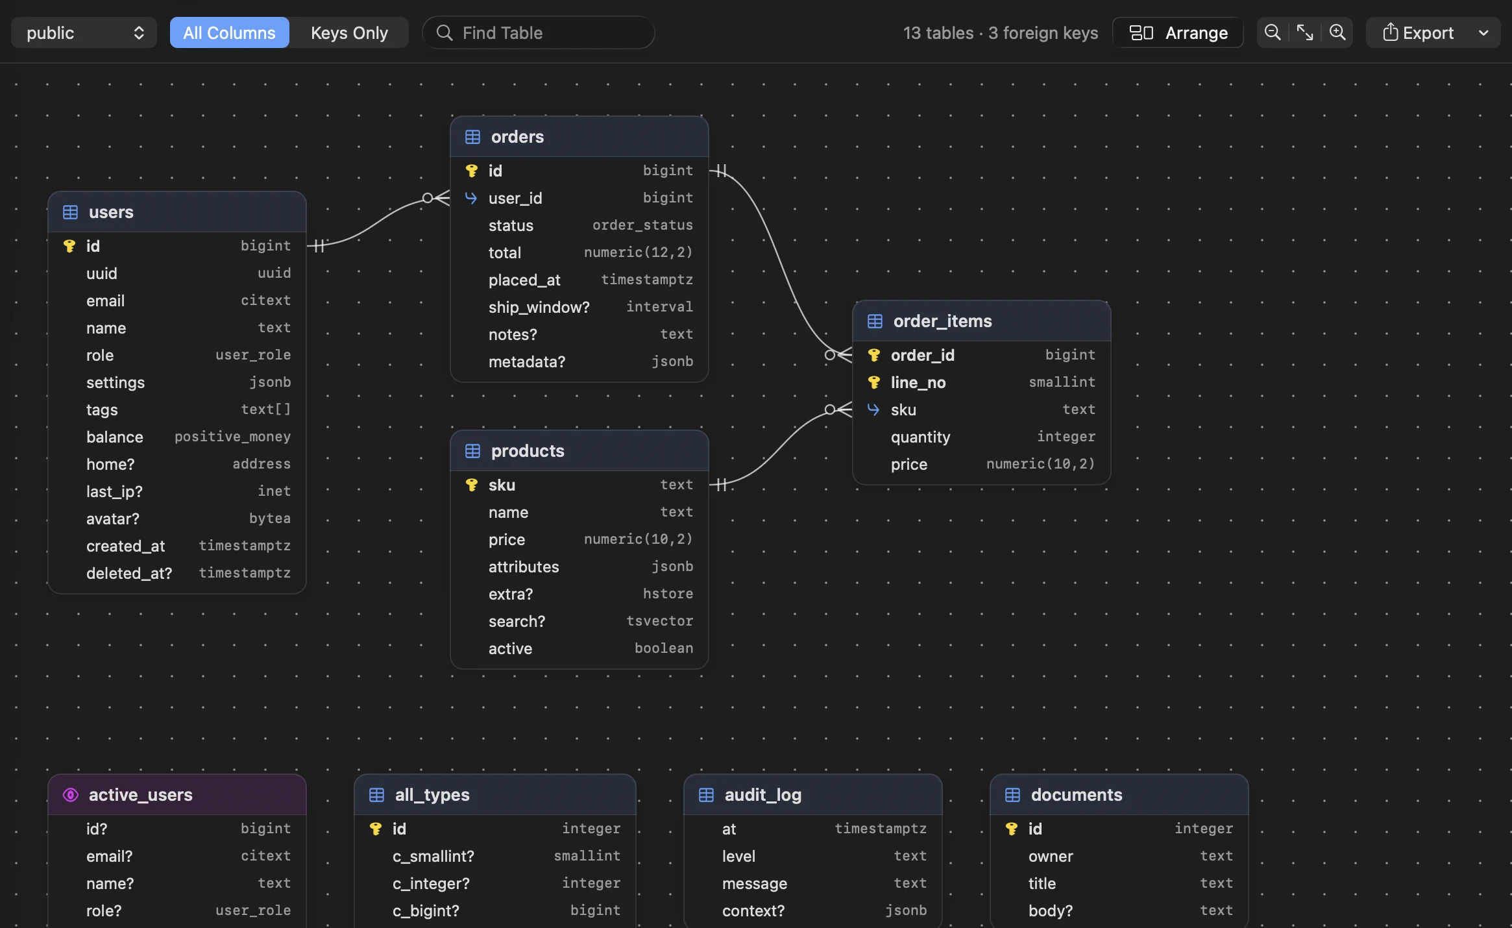Open the Export dropdown chevron

click(1483, 32)
